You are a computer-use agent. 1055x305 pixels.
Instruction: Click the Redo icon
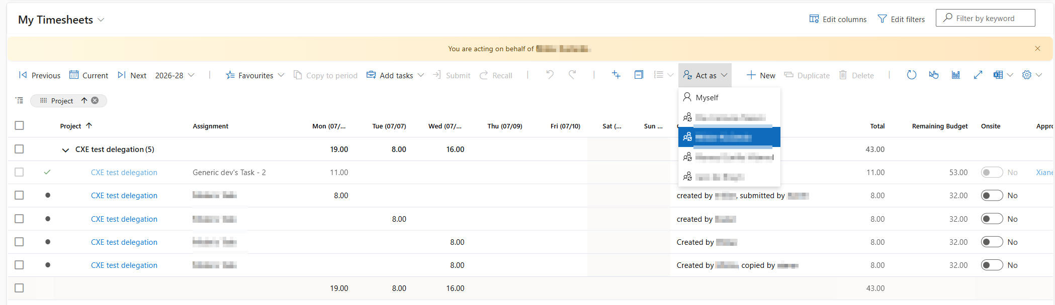[572, 75]
